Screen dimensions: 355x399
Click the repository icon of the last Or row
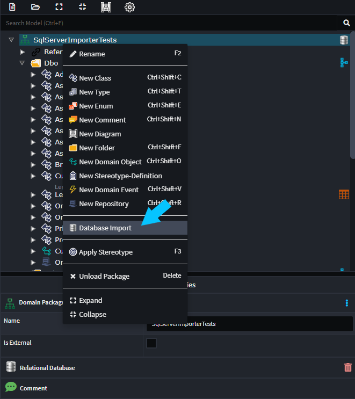click(47, 262)
